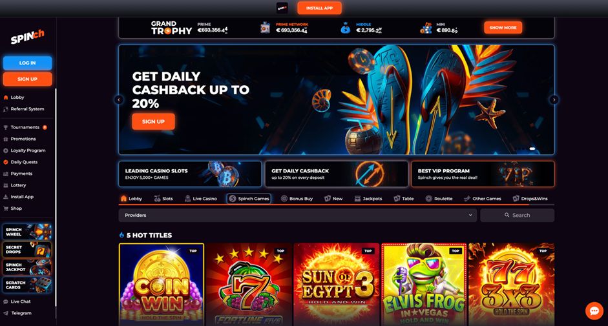This screenshot has width=608, height=326.
Task: Click the blue Log In button
Action: pos(28,63)
